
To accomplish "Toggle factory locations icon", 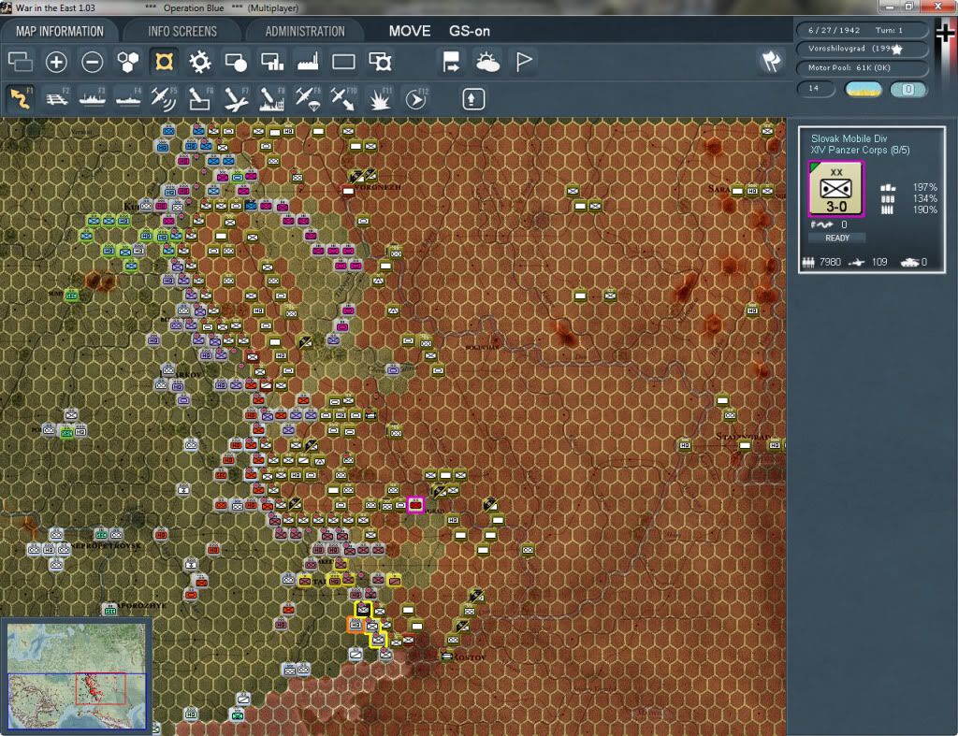I will (308, 62).
